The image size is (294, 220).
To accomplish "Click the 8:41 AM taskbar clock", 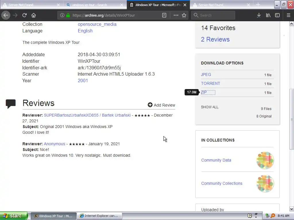I will click(x=283, y=216).
